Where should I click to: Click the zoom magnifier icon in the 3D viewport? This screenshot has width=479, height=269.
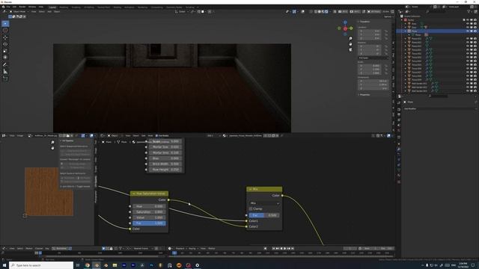click(350, 38)
